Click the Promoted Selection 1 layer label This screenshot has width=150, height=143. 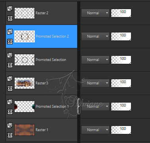(x=52, y=107)
